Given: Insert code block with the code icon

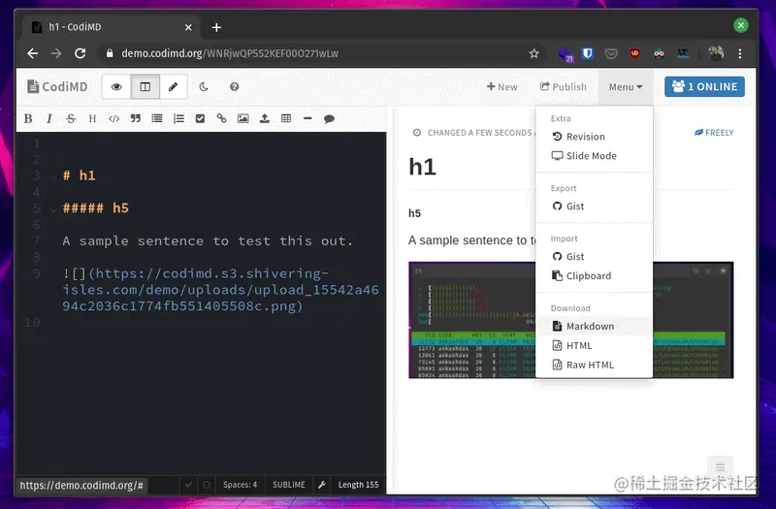Looking at the screenshot, I should [x=113, y=118].
